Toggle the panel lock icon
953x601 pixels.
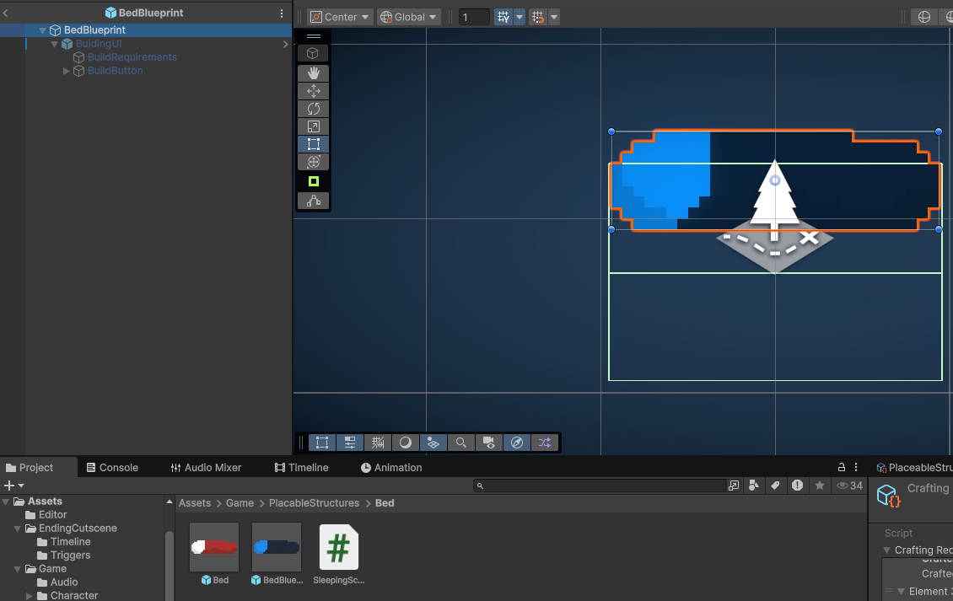(841, 467)
